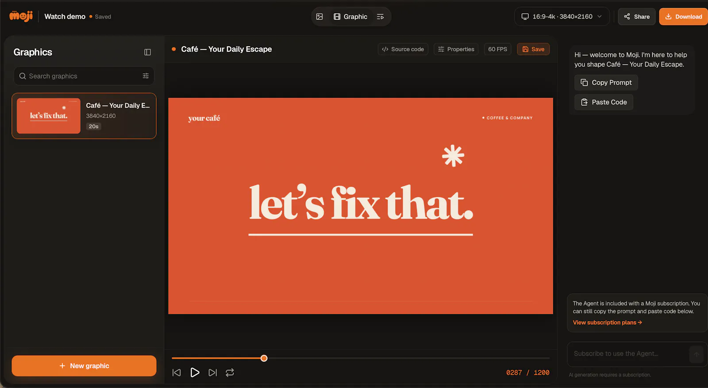Click the Café — Your Daily Escape title

[x=227, y=49]
